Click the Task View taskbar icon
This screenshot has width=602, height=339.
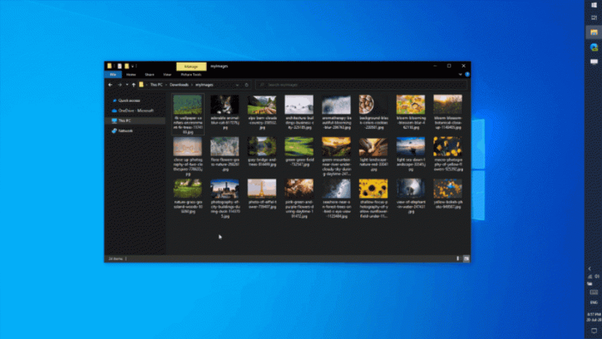(x=594, y=17)
